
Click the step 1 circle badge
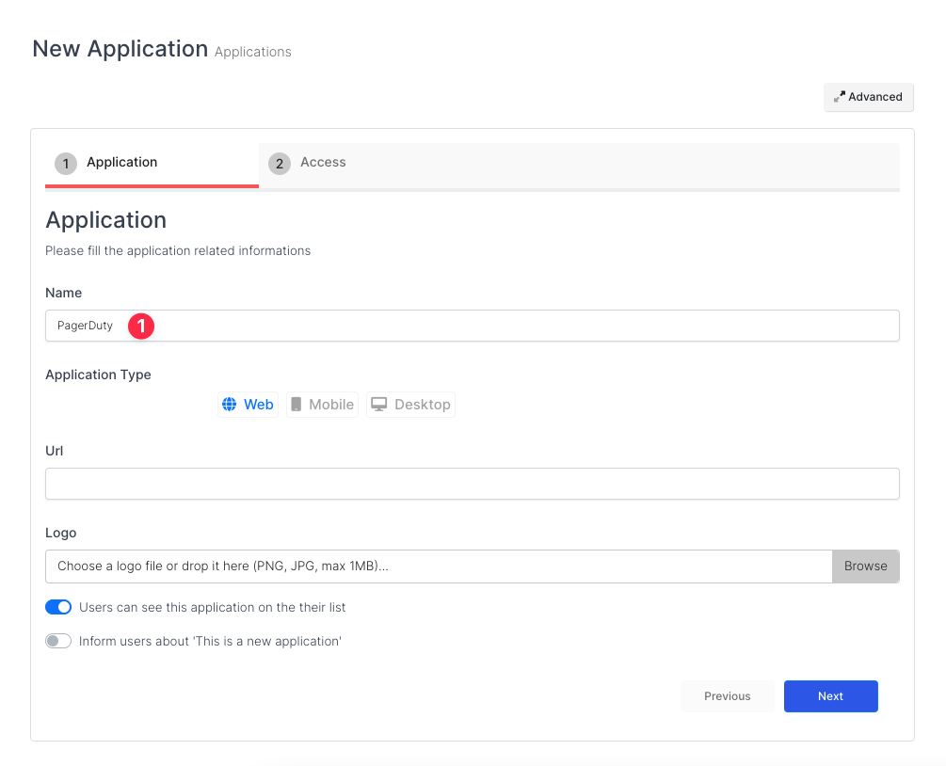pyautogui.click(x=66, y=164)
